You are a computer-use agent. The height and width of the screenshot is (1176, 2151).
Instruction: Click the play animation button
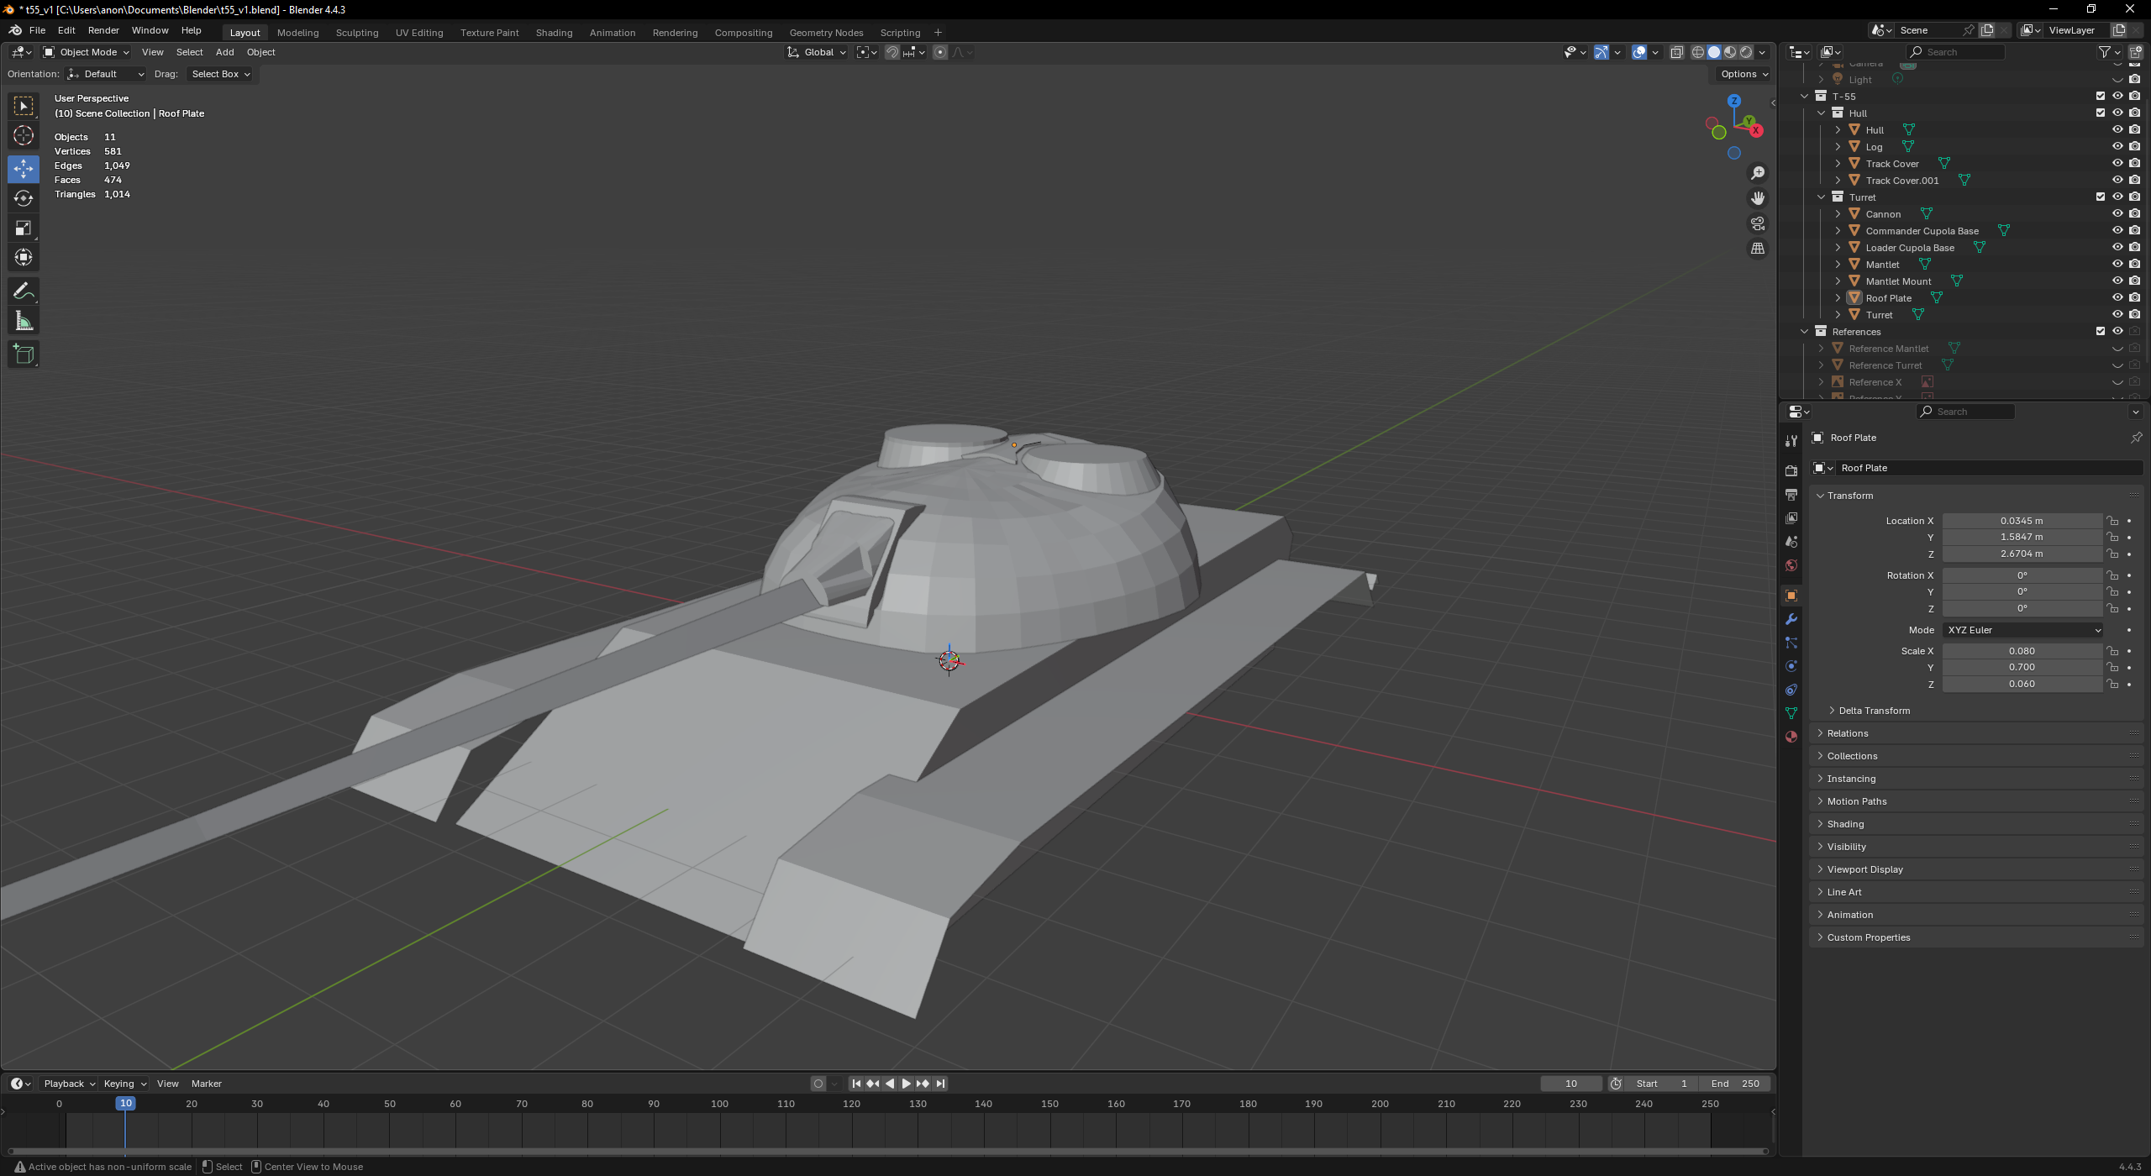pyautogui.click(x=906, y=1084)
